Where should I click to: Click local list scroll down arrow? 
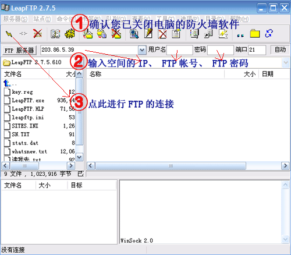pos(79,157)
